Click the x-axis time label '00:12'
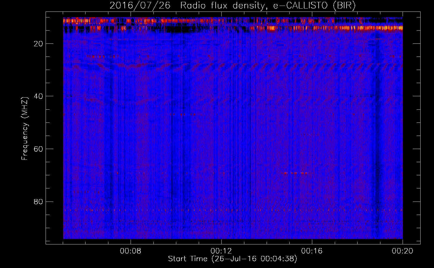 point(221,251)
